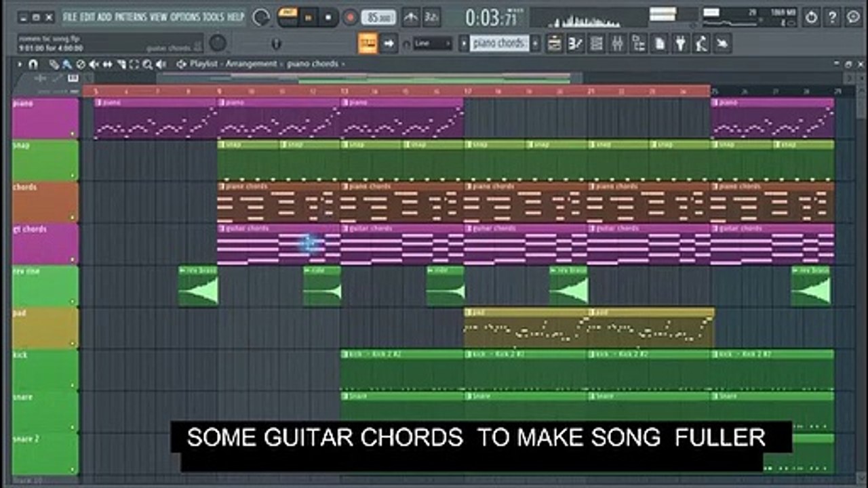
Task: Select the snare 2 track header
Action: [x=45, y=454]
